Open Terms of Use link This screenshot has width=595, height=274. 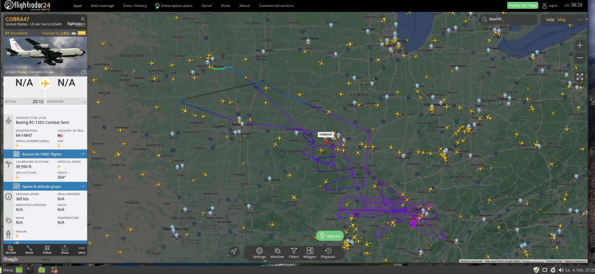click(555, 261)
